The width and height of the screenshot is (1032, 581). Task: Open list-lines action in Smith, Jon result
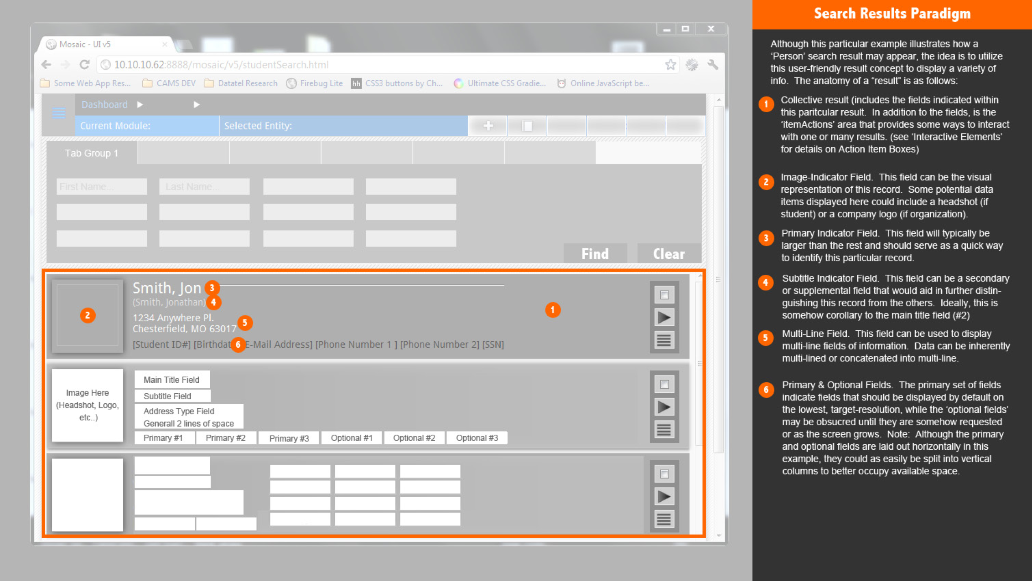(664, 339)
